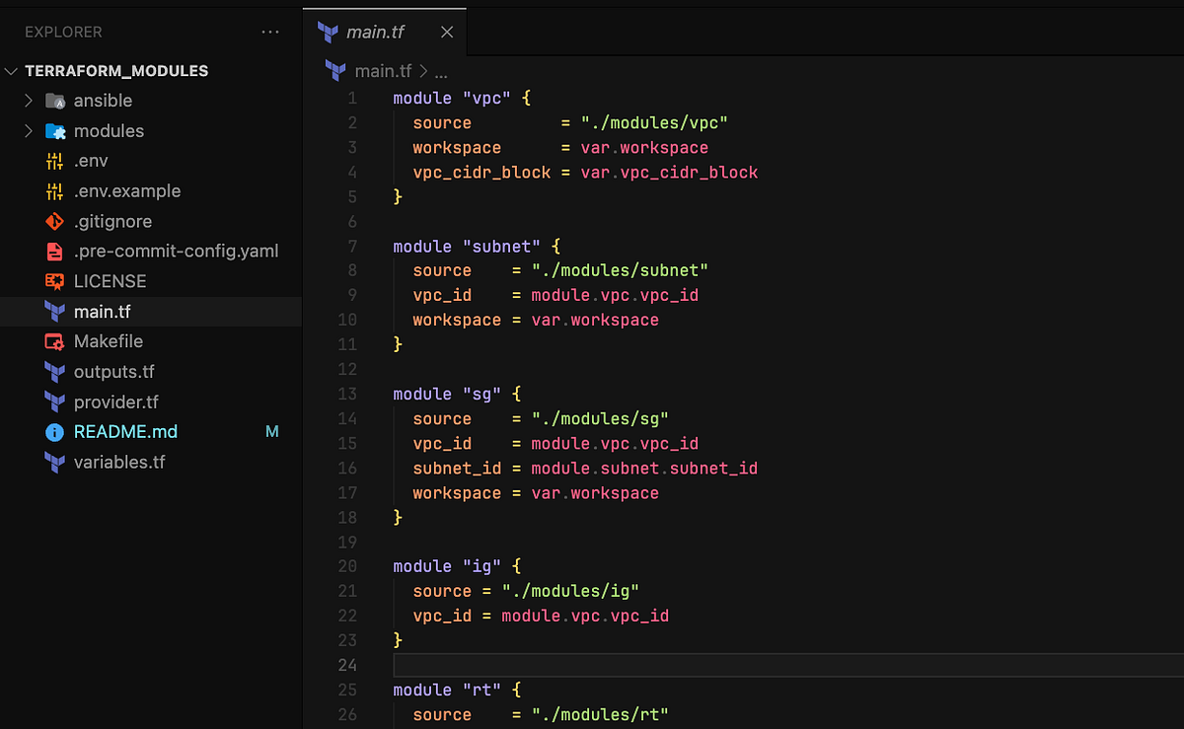Close the main.tf tab
The height and width of the screenshot is (729, 1184).
(x=447, y=32)
